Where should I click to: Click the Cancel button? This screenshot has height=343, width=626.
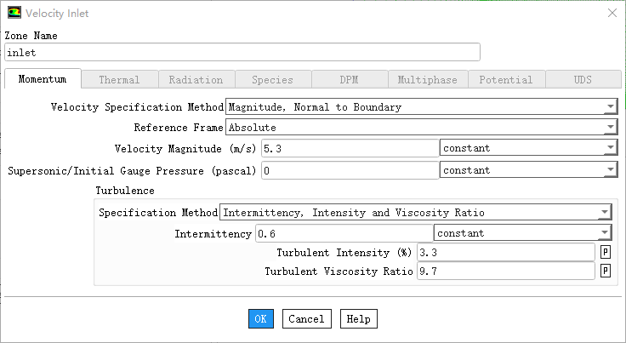tap(306, 319)
